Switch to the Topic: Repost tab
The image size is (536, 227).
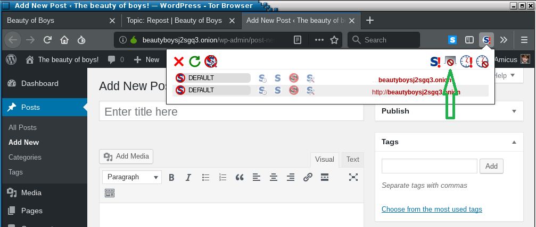pos(174,21)
